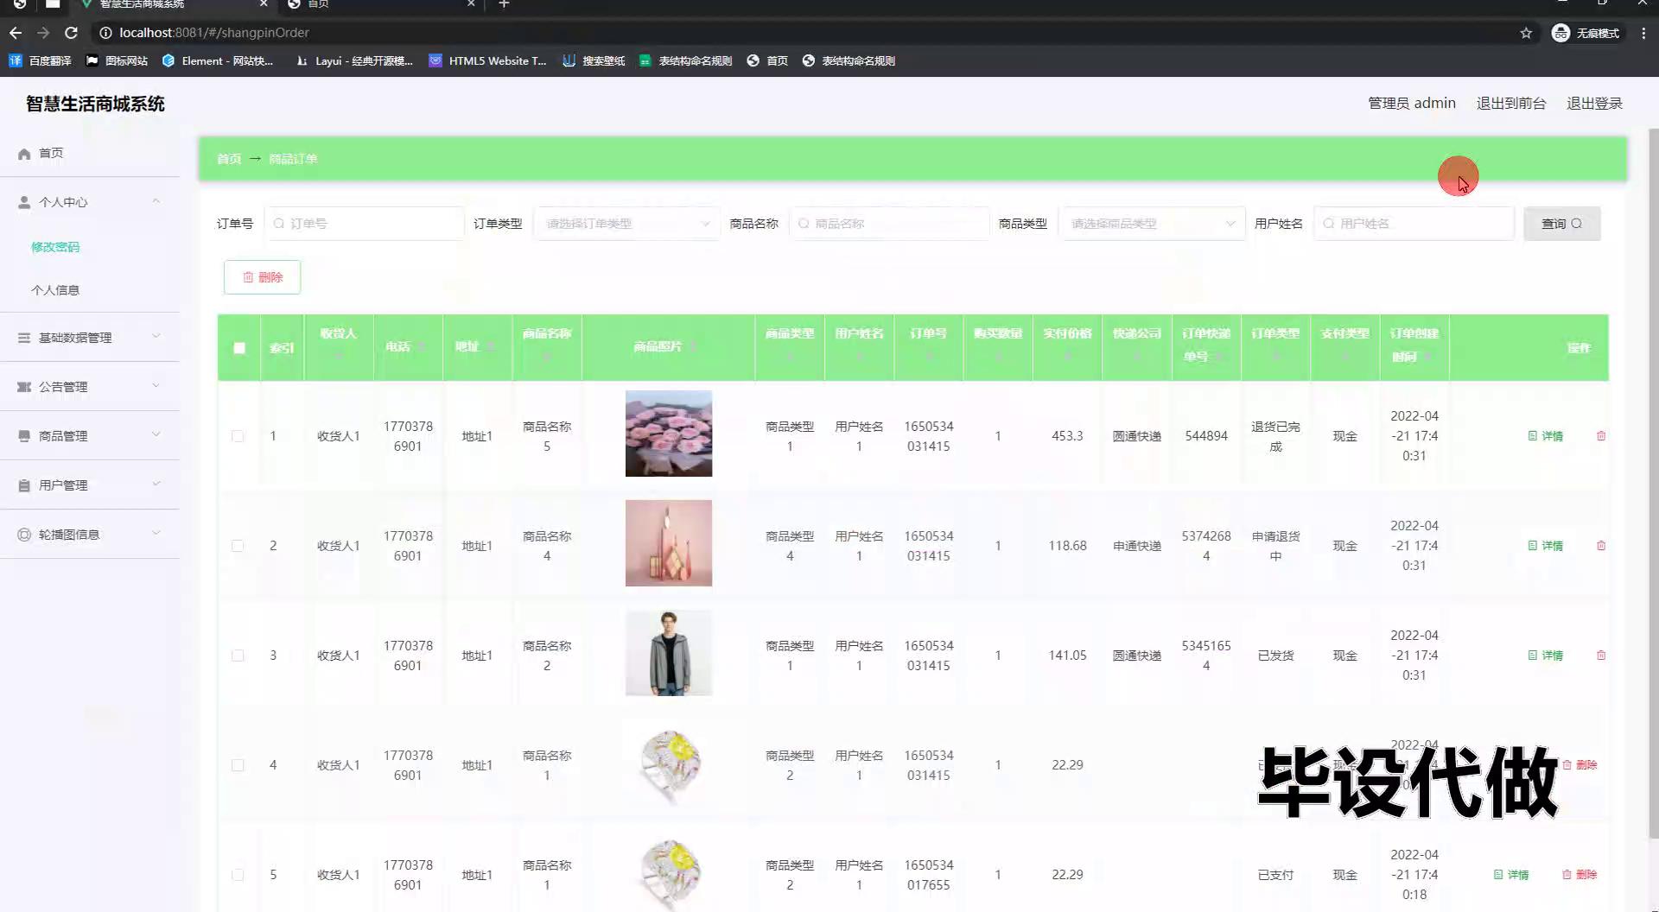
Task: Click the home icon beside 首页 in sidebar
Action: (x=24, y=154)
